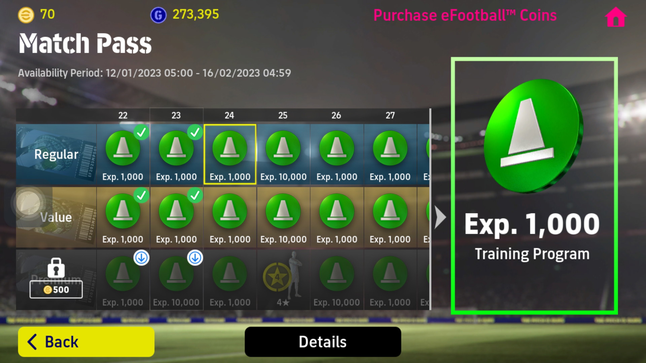This screenshot has width=646, height=363.
Task: Select Value level 24 Exp. 1,000 reward
Action: pyautogui.click(x=230, y=217)
